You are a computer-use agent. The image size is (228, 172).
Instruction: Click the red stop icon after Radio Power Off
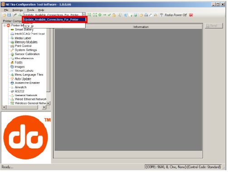coord(191,15)
